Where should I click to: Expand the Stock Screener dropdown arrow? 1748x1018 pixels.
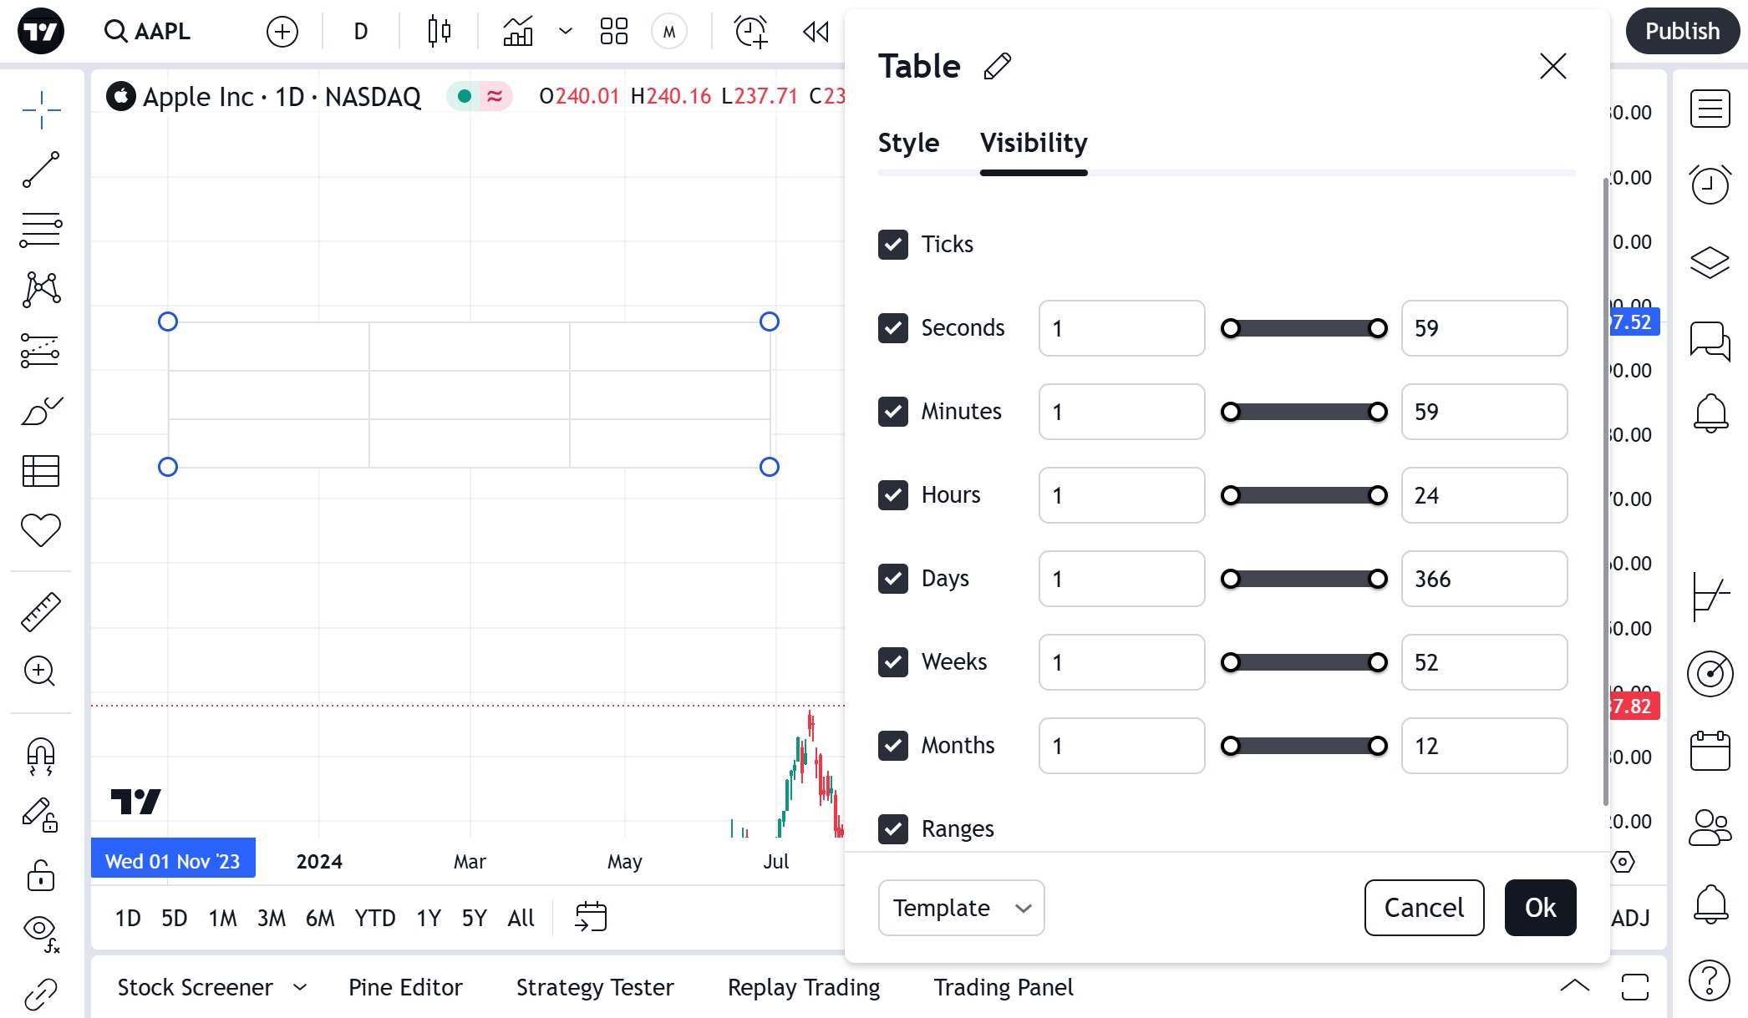[x=300, y=987]
